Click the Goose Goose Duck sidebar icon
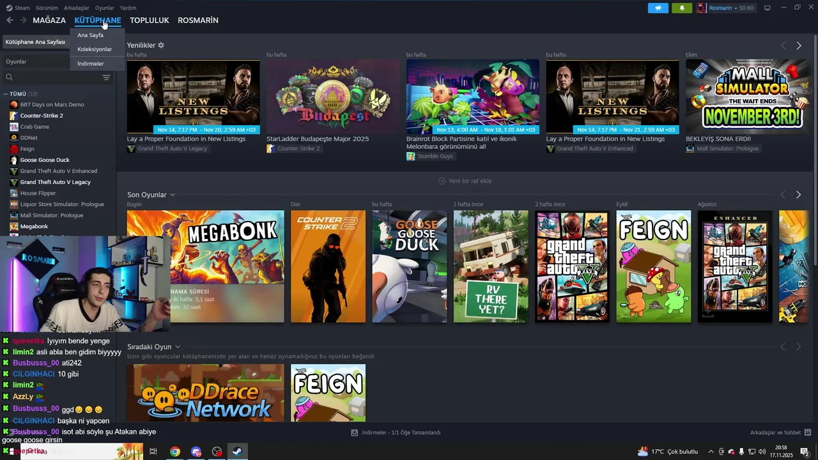The width and height of the screenshot is (818, 460). pyautogui.click(x=14, y=160)
